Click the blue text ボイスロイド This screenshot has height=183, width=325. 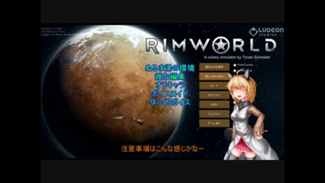click(170, 94)
